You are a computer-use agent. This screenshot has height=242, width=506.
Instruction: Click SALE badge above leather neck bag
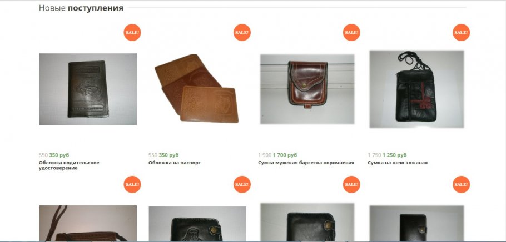[461, 33]
